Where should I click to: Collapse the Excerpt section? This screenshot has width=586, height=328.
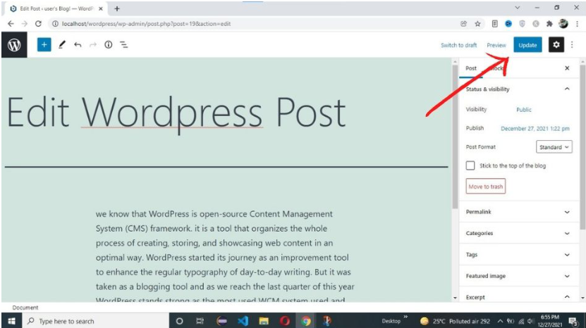click(x=519, y=297)
